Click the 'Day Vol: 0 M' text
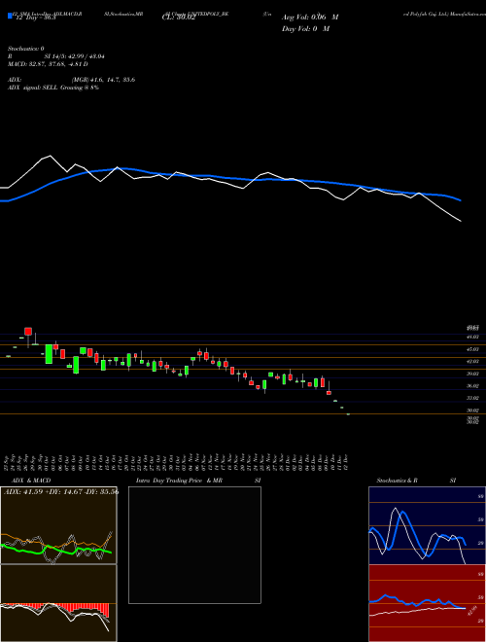The height and width of the screenshot is (642, 486). pyautogui.click(x=305, y=29)
